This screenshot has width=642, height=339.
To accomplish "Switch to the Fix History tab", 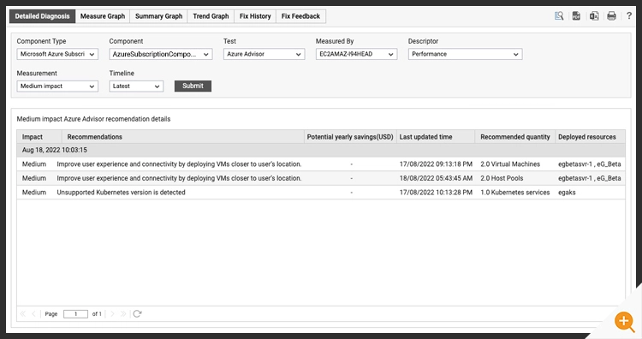I will [255, 16].
